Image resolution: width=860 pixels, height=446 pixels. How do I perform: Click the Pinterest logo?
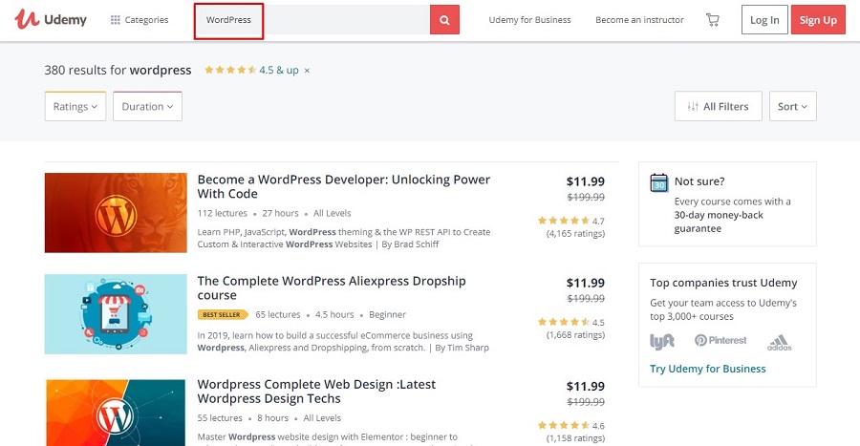(x=720, y=340)
